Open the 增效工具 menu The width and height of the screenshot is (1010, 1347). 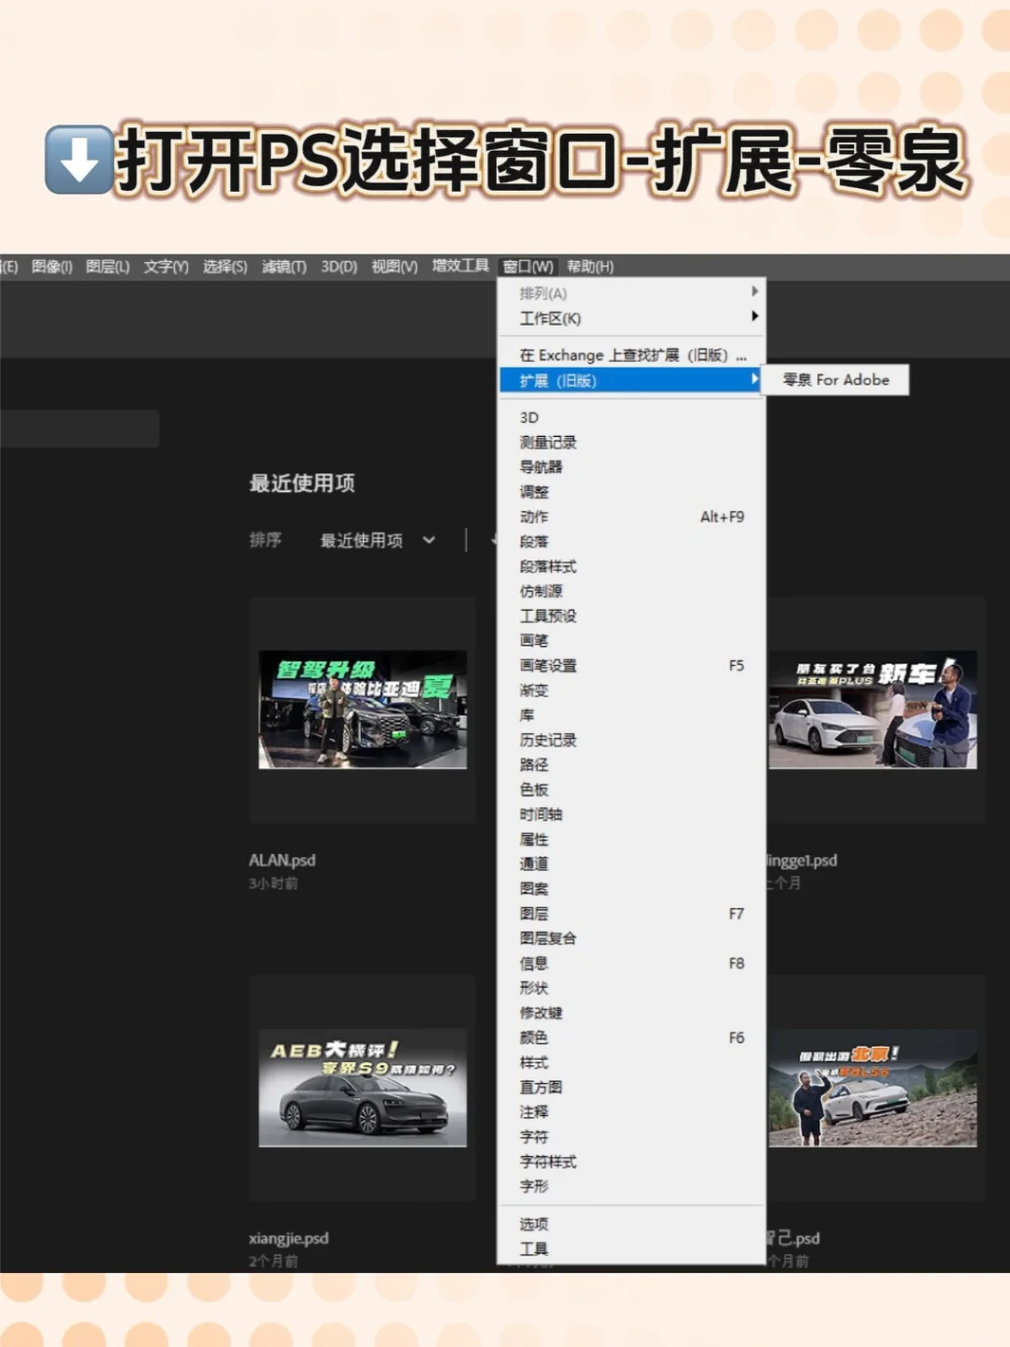[459, 267]
